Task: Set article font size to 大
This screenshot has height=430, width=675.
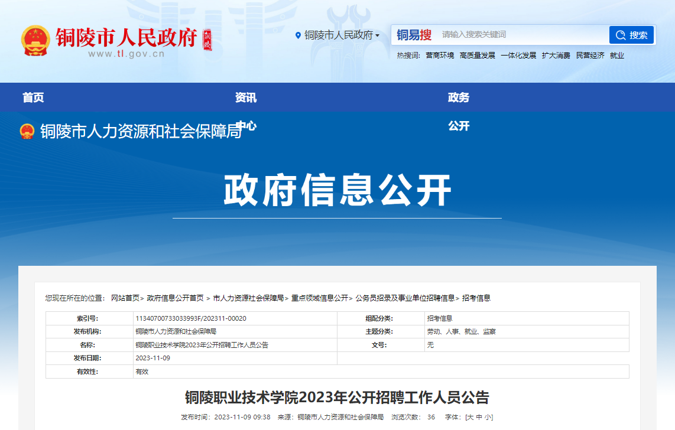Action: 470,417
